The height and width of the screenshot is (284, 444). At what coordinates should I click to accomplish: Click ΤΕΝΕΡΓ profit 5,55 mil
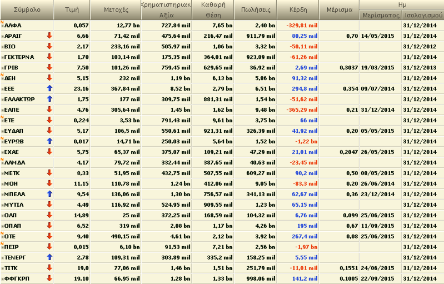(x=306, y=258)
